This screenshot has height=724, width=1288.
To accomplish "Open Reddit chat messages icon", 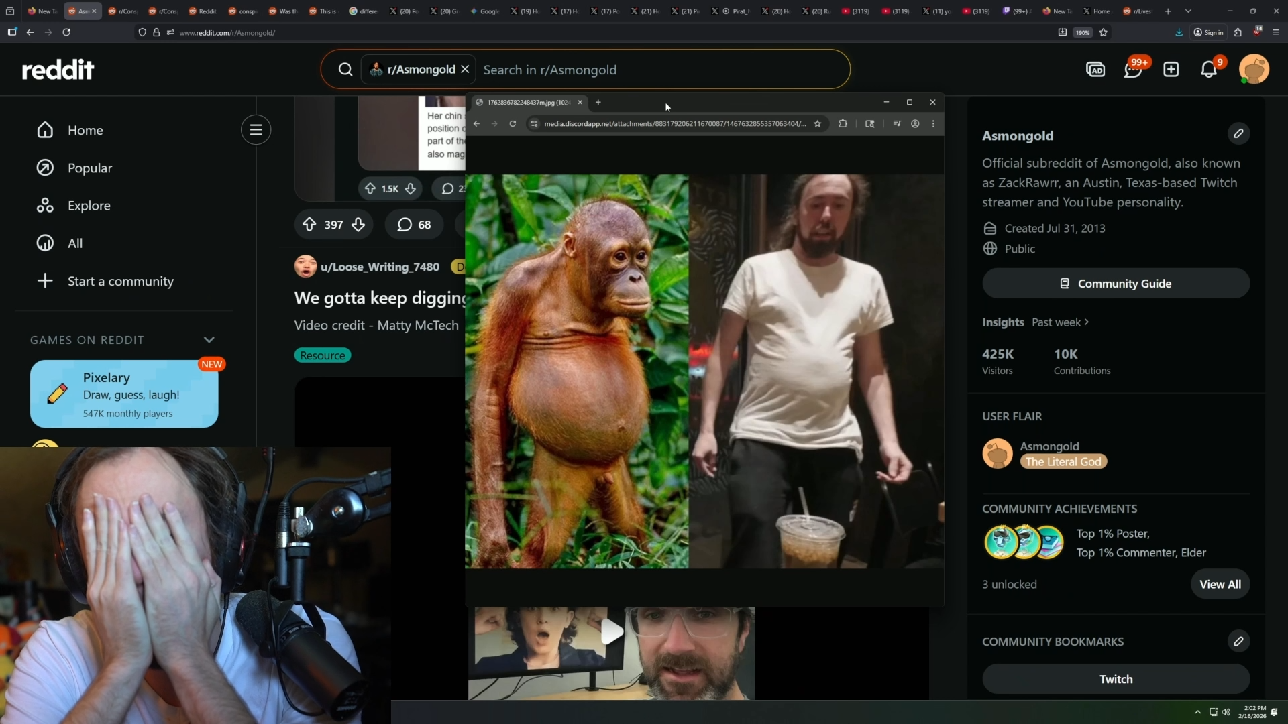I will pyautogui.click(x=1132, y=70).
